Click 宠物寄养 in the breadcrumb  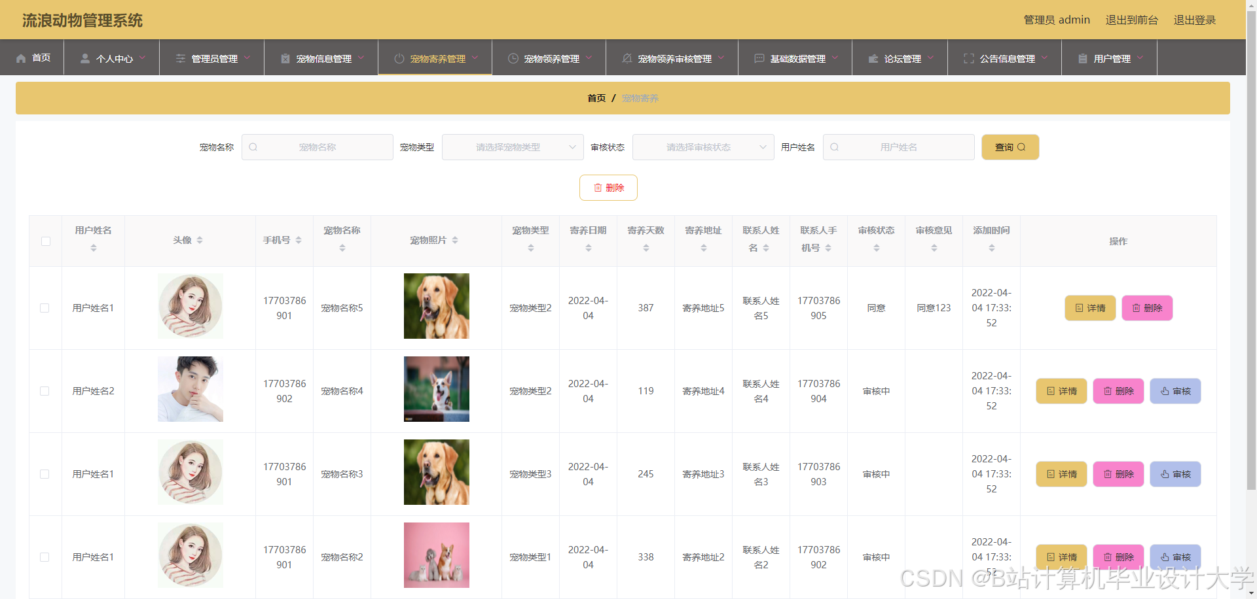pyautogui.click(x=640, y=98)
